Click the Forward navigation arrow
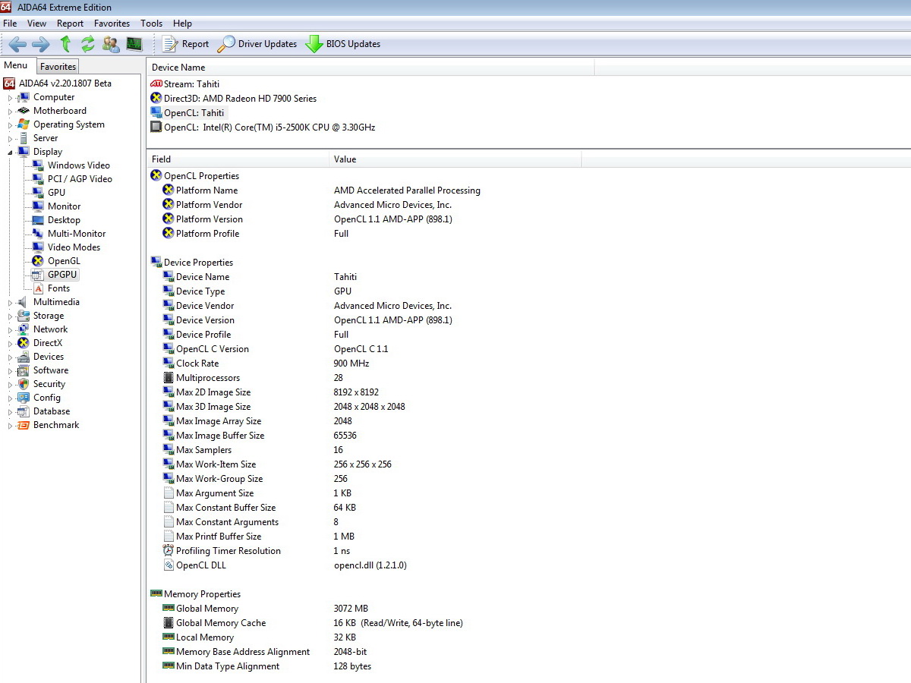Viewport: 911px width, 683px height. click(x=41, y=44)
